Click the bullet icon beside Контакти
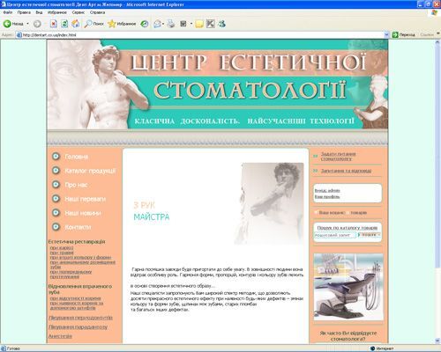Viewport: 441px width, 352px height. point(56,227)
